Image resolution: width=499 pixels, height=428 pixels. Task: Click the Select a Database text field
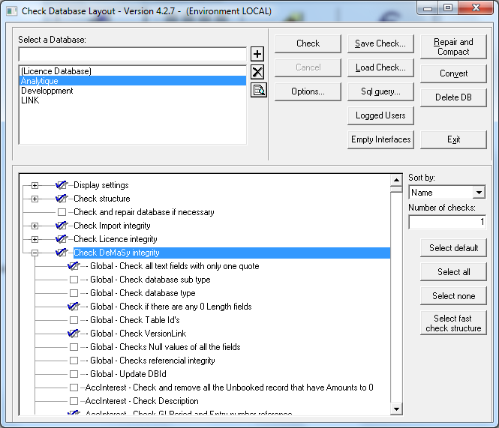click(x=132, y=54)
